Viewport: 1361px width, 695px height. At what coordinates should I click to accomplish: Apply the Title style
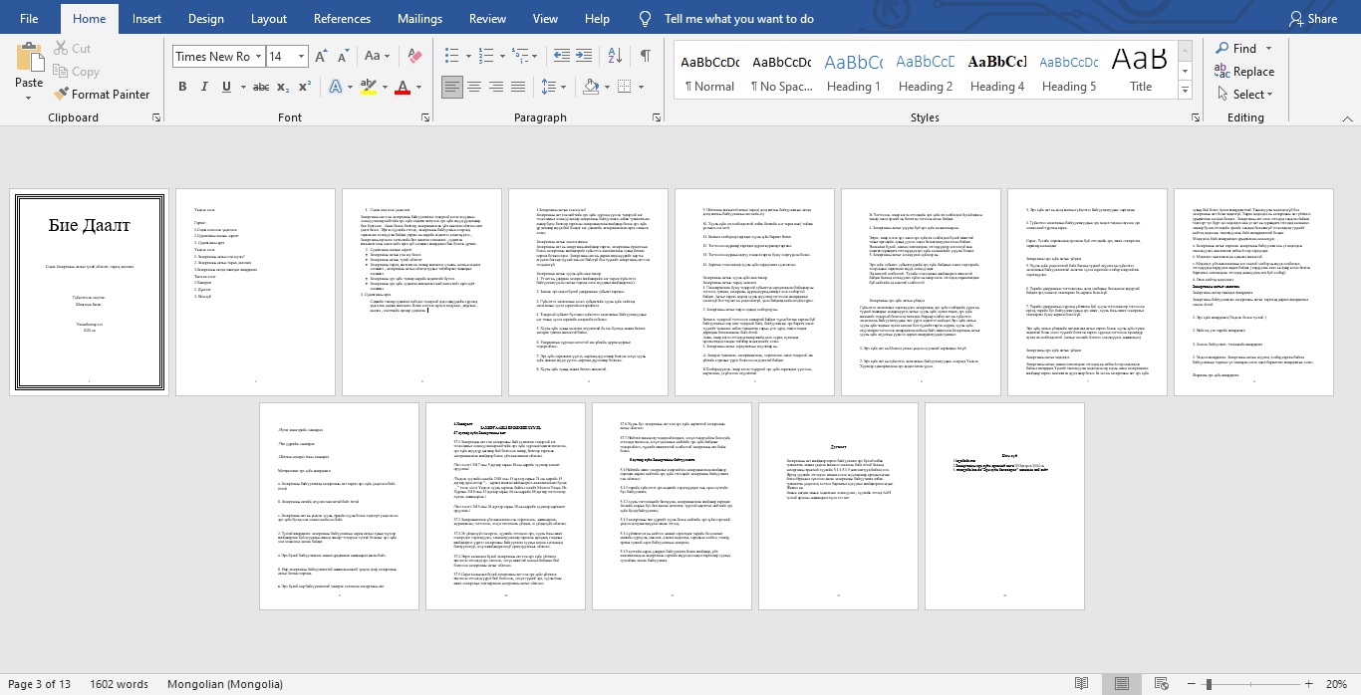point(1140,70)
